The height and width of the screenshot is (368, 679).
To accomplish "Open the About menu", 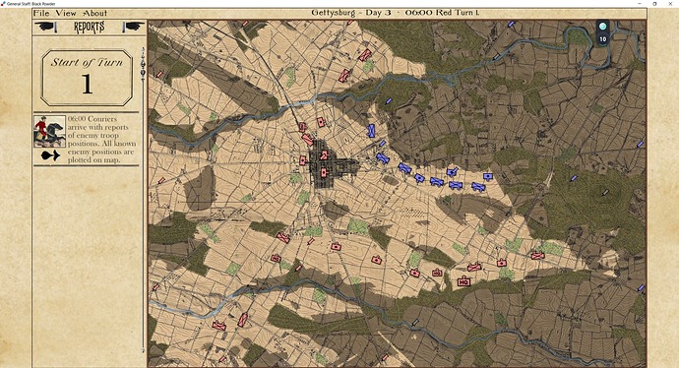I will coord(95,13).
